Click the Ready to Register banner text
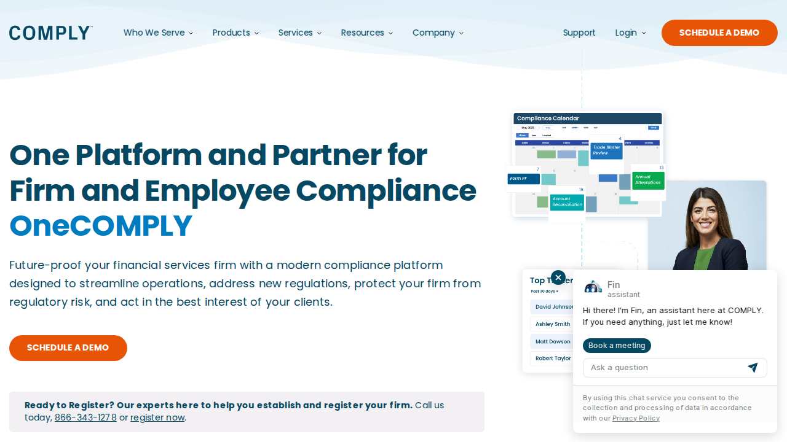 (x=218, y=405)
